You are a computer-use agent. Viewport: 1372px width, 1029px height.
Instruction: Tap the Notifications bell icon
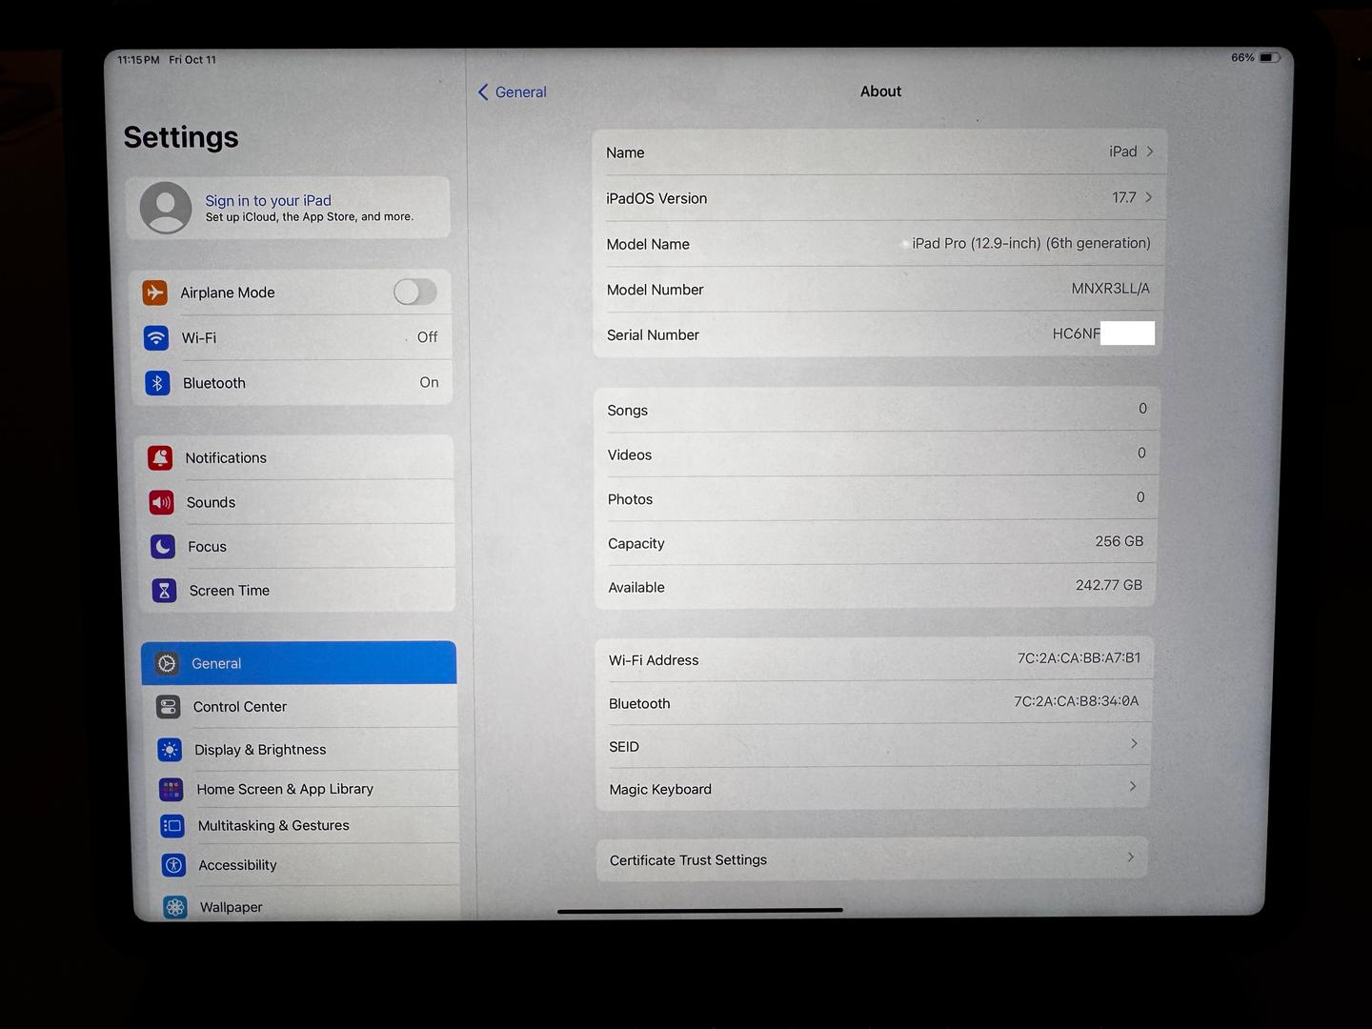pos(160,458)
